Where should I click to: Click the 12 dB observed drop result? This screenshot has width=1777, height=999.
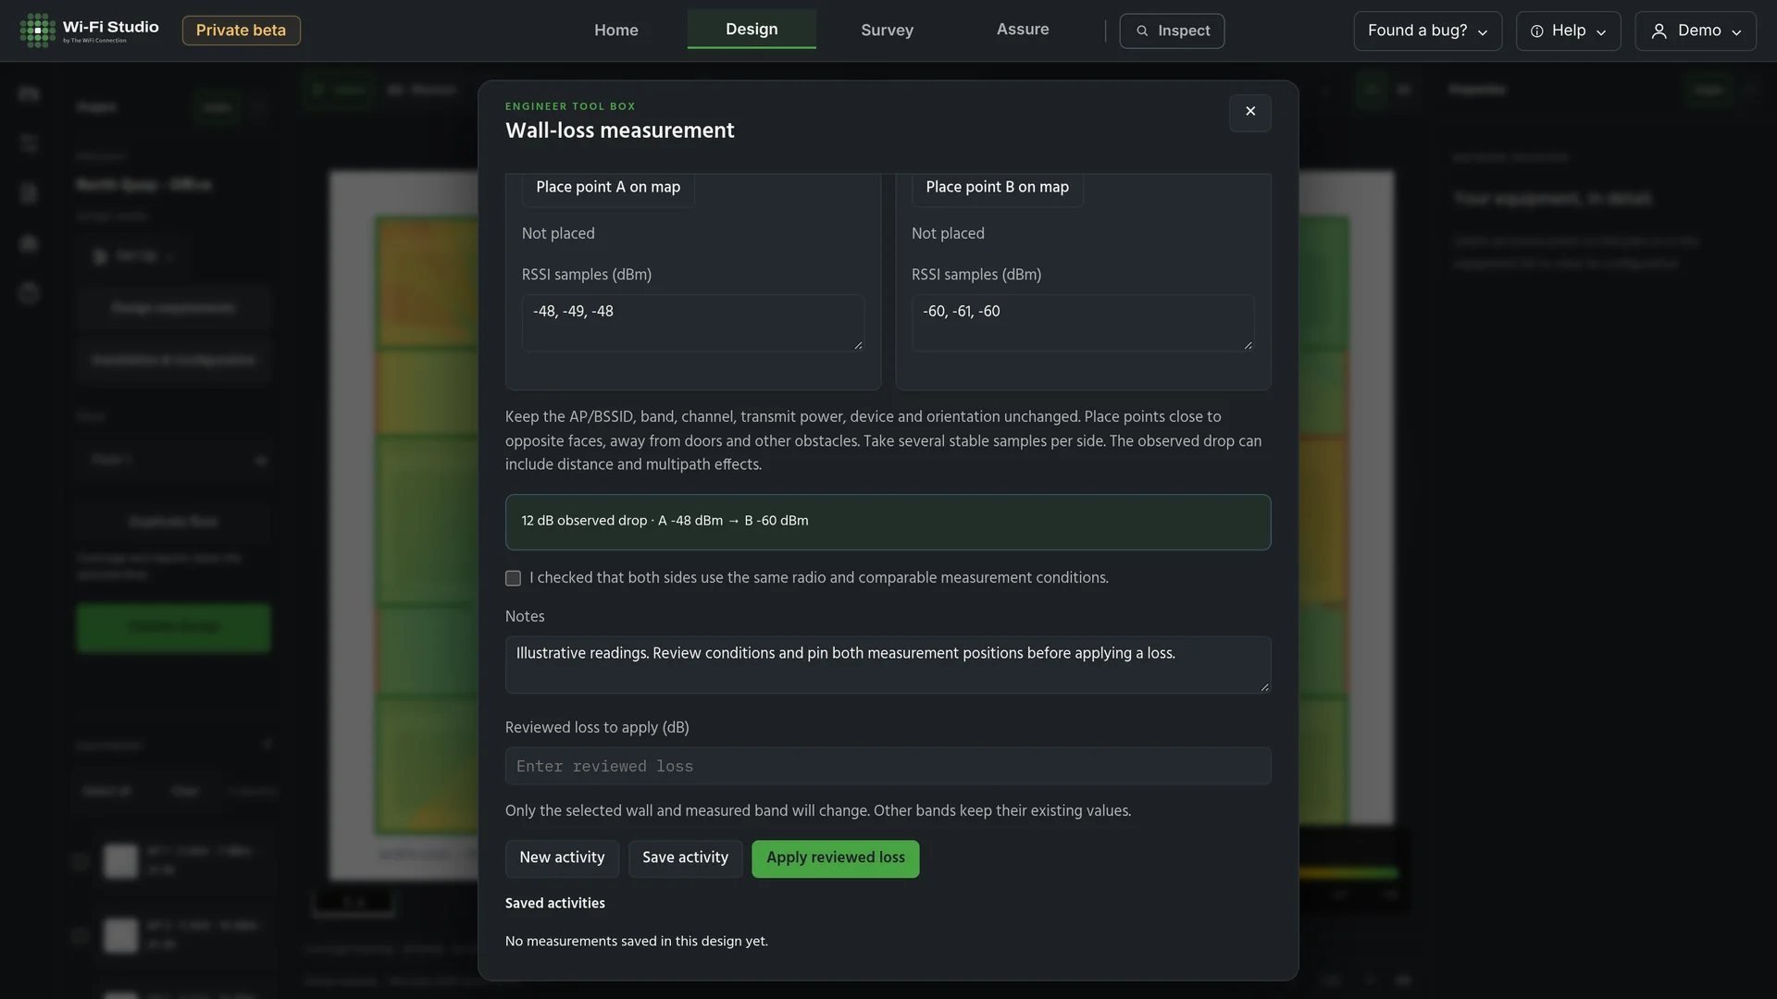coord(888,522)
